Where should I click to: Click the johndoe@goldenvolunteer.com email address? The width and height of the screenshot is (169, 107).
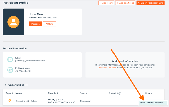[30, 61]
